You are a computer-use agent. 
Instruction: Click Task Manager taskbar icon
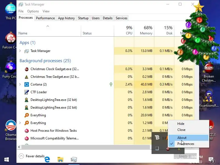(x=74, y=159)
